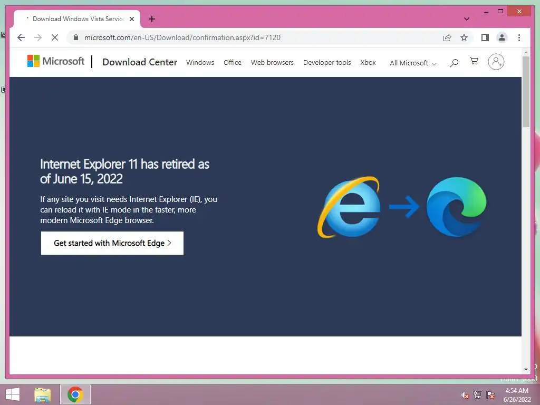This screenshot has width=540, height=405.
Task: Open the taskbar clock showing 4:54 AM
Action: coord(517,395)
